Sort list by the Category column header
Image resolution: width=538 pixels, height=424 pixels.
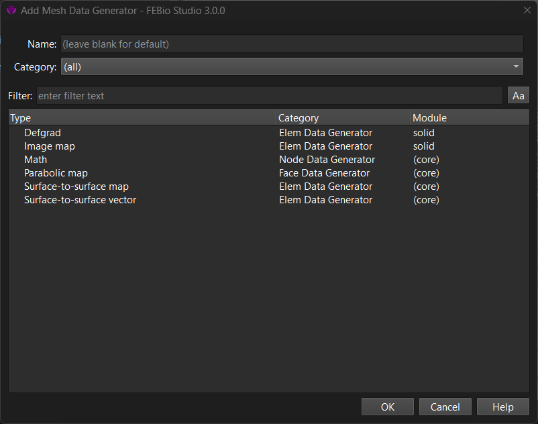point(343,117)
